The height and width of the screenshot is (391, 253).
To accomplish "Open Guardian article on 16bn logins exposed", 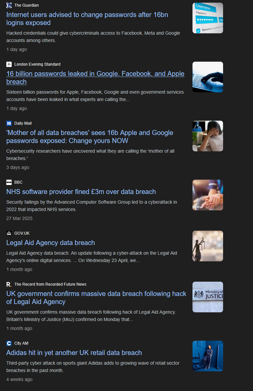I will coord(87,19).
